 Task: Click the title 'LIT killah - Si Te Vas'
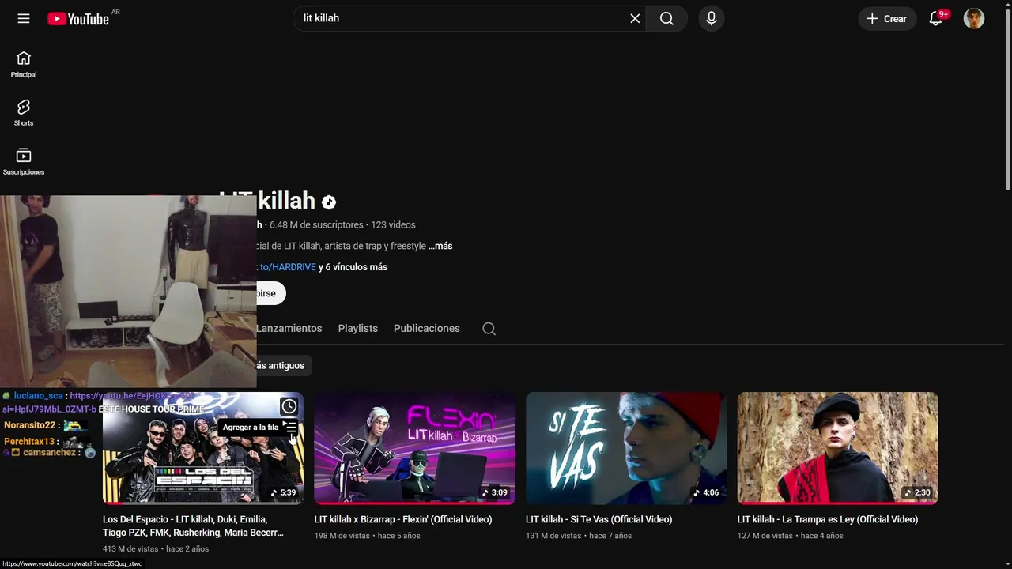click(x=599, y=519)
